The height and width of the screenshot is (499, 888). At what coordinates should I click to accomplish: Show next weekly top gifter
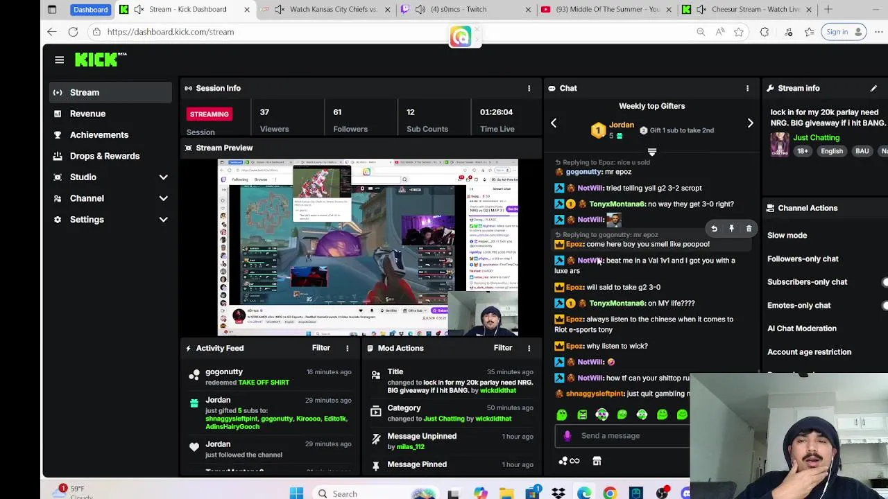(750, 123)
